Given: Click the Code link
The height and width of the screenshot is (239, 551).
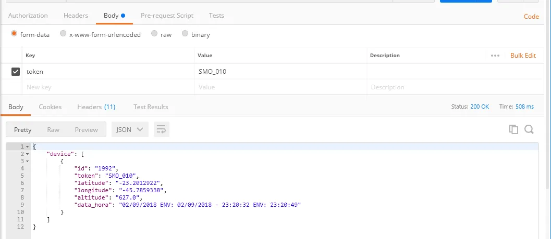Looking at the screenshot, I should pos(531,17).
